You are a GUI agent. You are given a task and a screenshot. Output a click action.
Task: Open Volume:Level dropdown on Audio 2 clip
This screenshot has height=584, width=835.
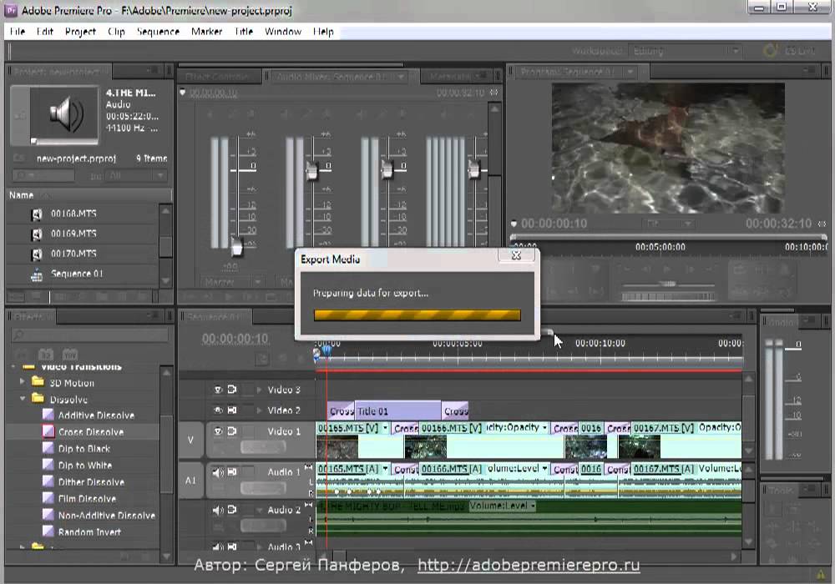coord(533,506)
